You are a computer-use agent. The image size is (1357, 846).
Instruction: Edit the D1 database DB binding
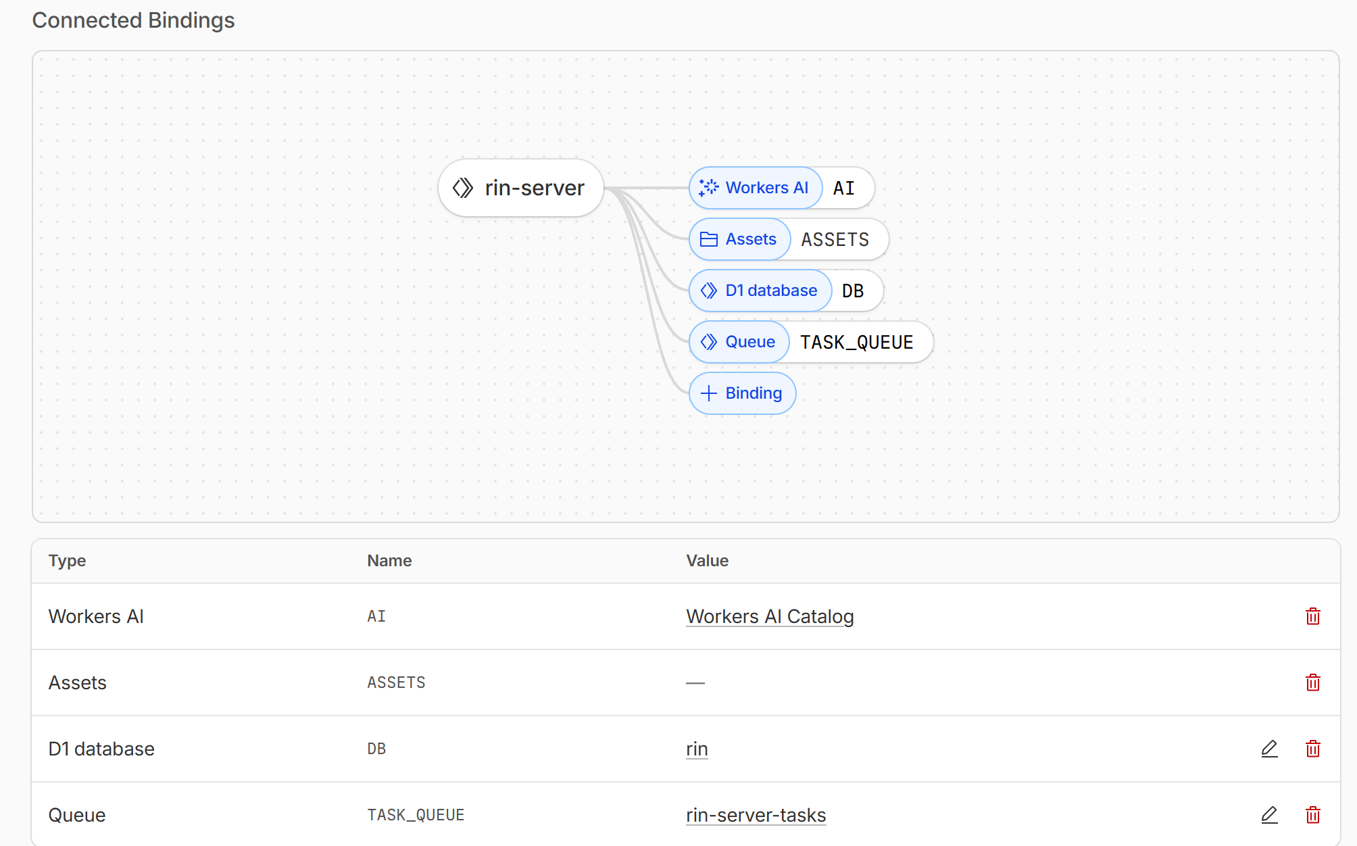(1269, 749)
